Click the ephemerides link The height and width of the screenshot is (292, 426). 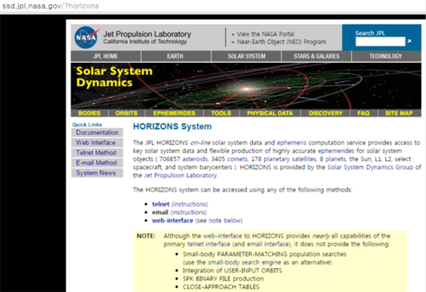[336, 151]
